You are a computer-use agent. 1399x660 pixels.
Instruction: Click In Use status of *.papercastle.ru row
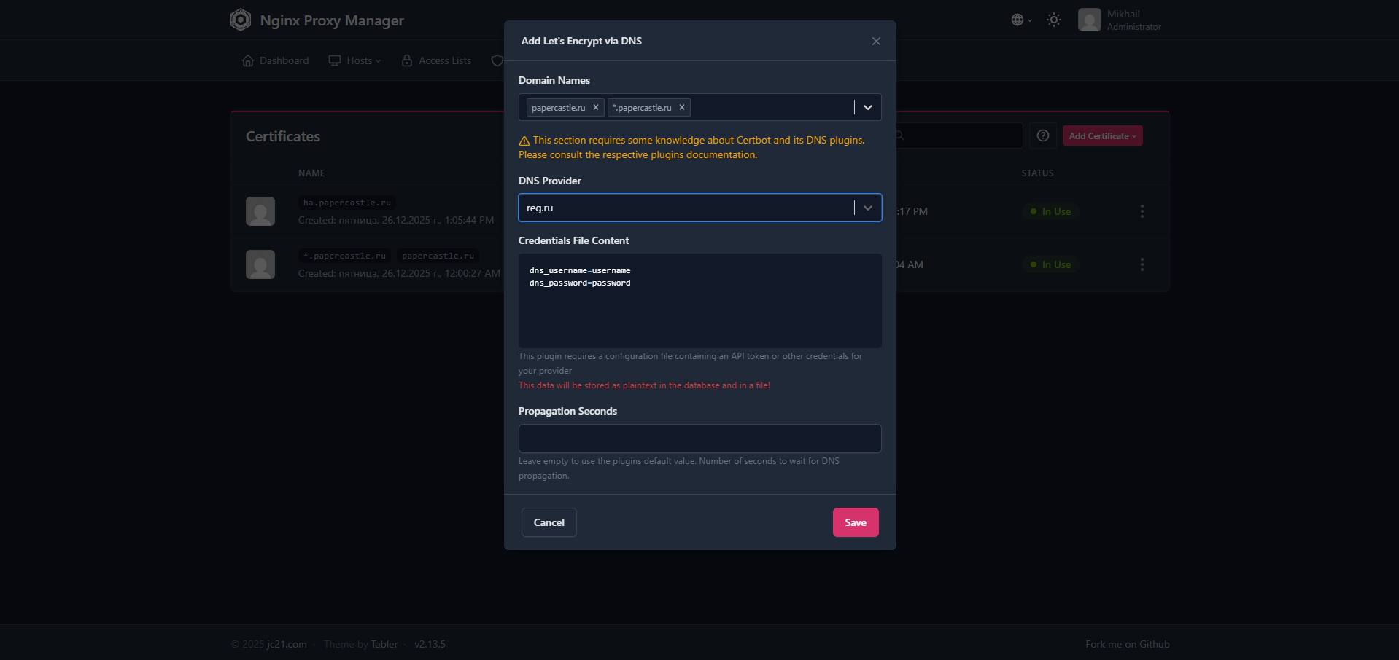pos(1050,264)
